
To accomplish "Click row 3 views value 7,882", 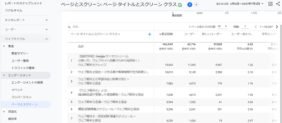I will [x=170, y=83].
